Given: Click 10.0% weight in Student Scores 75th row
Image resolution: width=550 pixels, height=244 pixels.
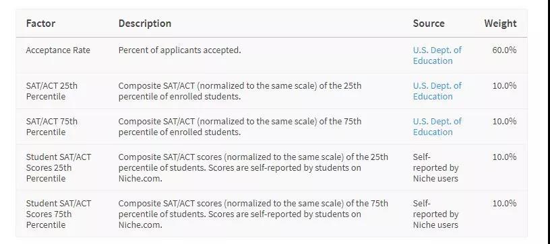Looking at the screenshot, I should tap(504, 203).
